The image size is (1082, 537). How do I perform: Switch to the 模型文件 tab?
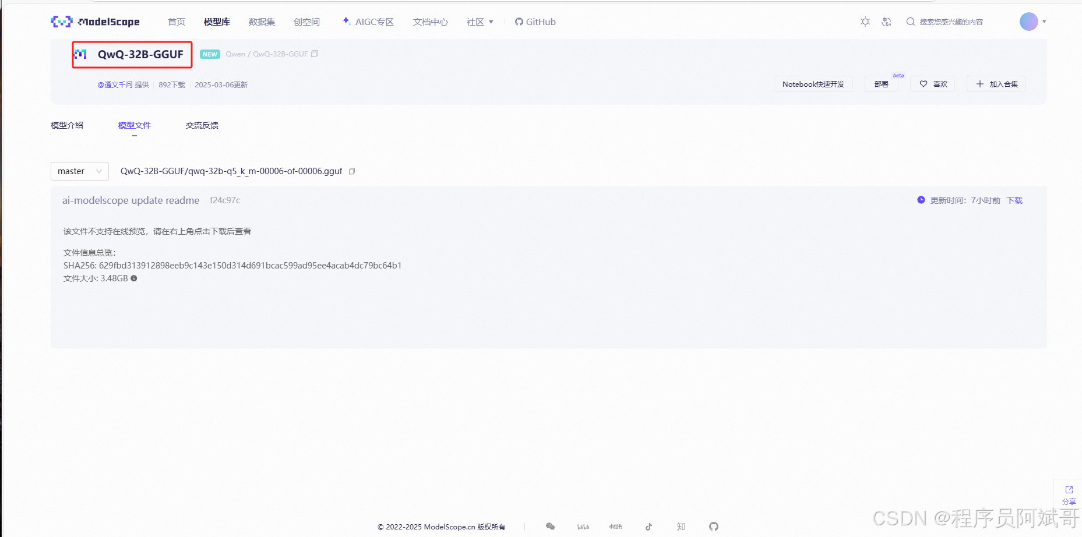[135, 125]
